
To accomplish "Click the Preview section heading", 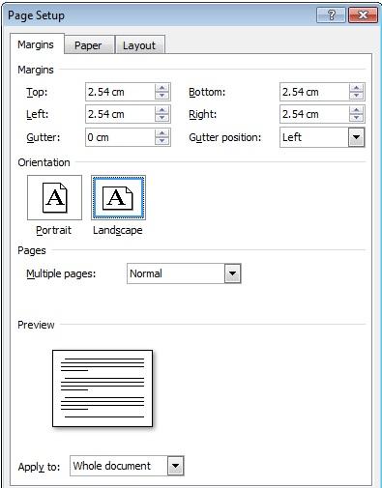I will 36,325.
